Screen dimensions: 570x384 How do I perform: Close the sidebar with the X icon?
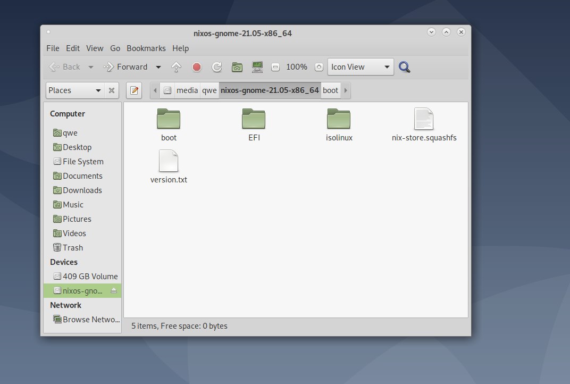click(112, 90)
